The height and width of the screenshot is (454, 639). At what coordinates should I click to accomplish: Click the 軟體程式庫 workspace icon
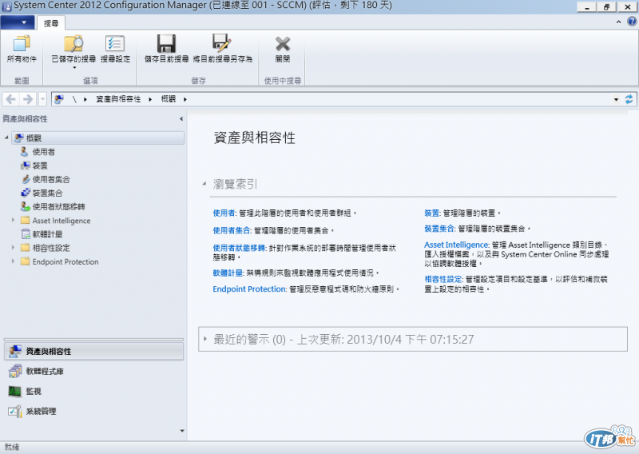(15, 371)
